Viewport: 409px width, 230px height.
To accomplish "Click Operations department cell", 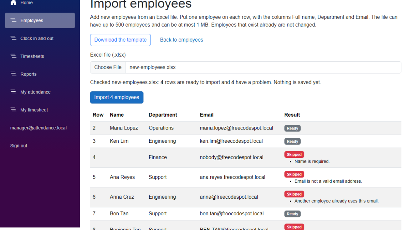I will click(x=161, y=128).
